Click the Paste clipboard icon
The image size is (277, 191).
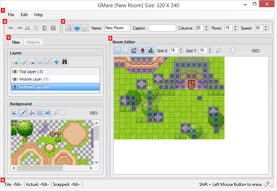point(45,28)
